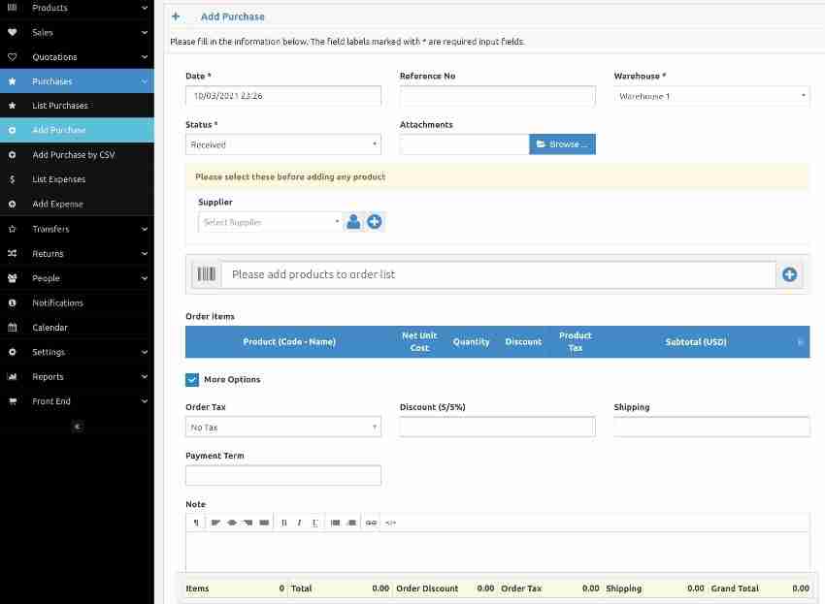Click the barcode icon beside product search
Screen dimensions: 825x604
click(205, 274)
